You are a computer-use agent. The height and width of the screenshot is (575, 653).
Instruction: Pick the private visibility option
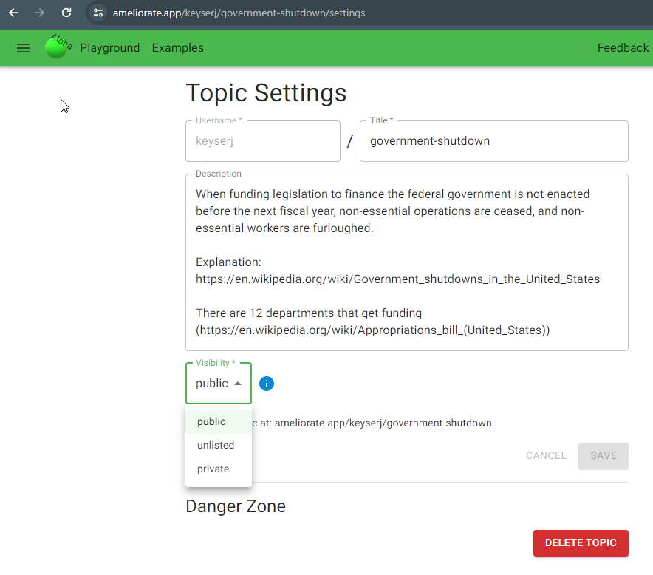[x=219, y=469]
